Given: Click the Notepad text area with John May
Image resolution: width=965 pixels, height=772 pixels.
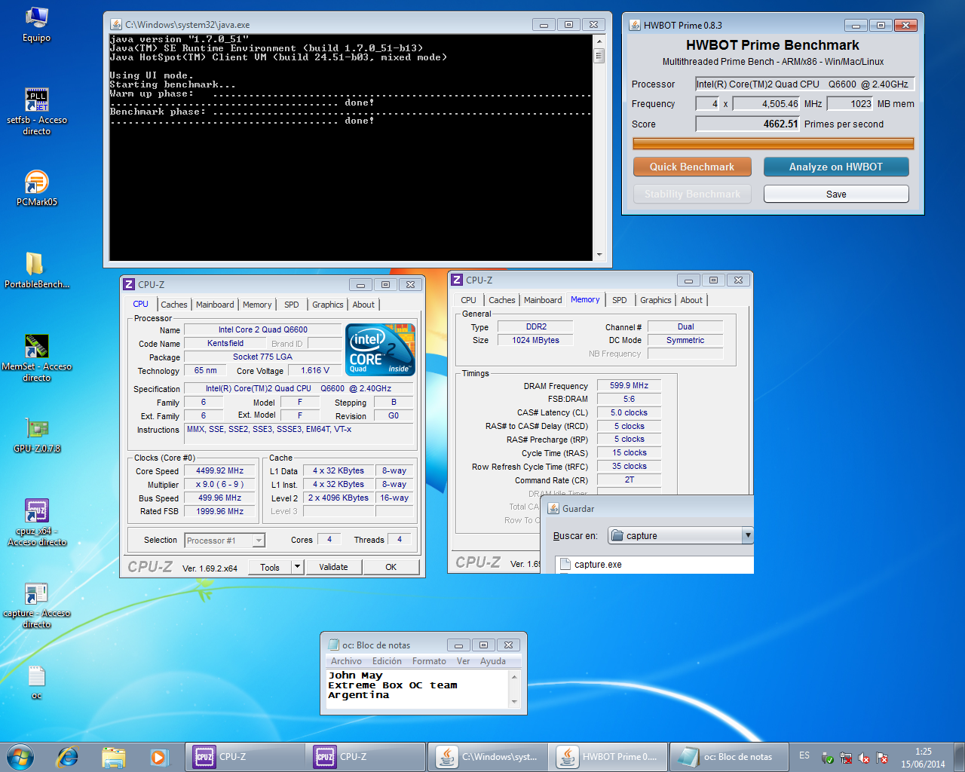Looking at the screenshot, I should 418,689.
